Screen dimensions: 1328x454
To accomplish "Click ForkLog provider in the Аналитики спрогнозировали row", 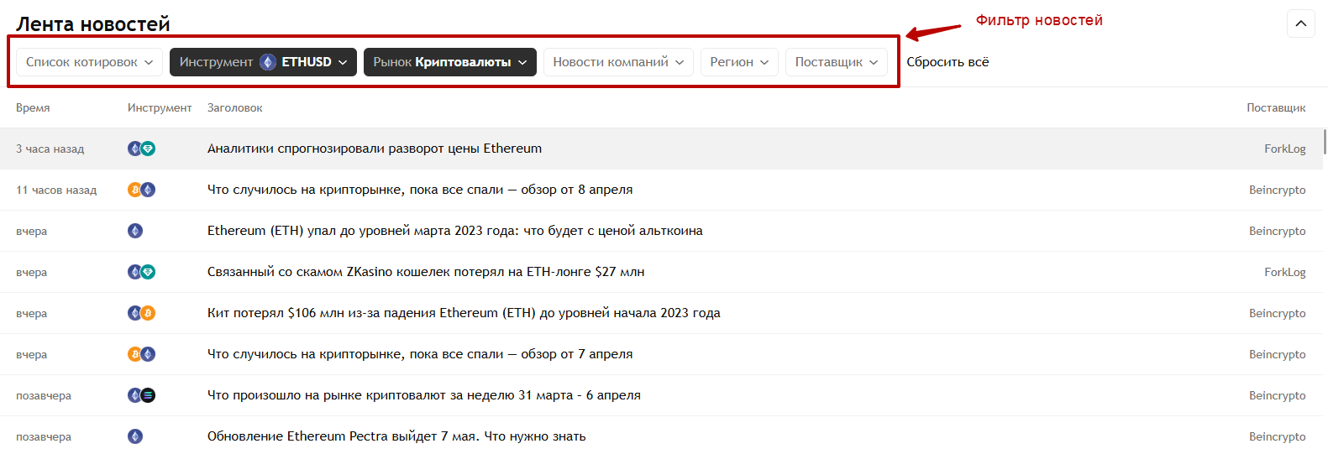I will (1285, 149).
